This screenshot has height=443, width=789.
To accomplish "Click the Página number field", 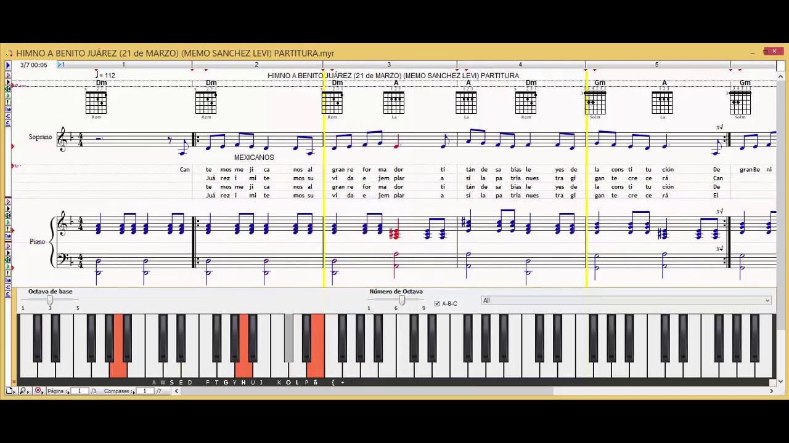I will tap(80, 391).
